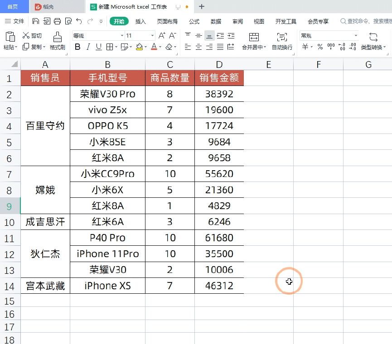Click distributed alignment icon
Screen dimensions: 392x344
tap(231, 47)
